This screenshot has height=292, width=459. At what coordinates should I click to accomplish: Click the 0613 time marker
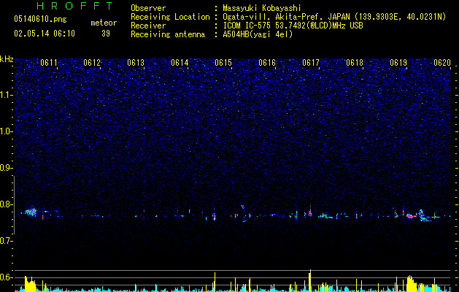click(x=136, y=63)
